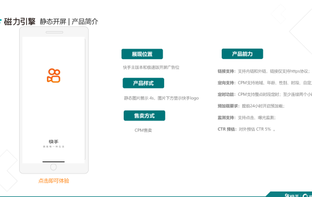This screenshot has width=312, height=197.
Task: Click the 快手 name inside phone screen
Action: pyautogui.click(x=54, y=142)
